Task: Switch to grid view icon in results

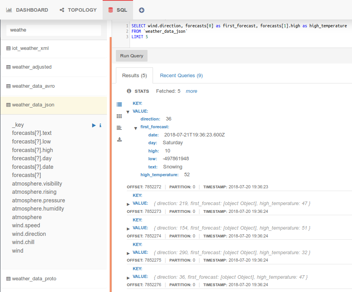Action: tap(119, 116)
